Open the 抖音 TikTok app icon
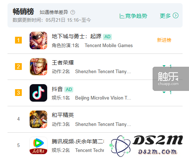 pyautogui.click(x=38, y=93)
